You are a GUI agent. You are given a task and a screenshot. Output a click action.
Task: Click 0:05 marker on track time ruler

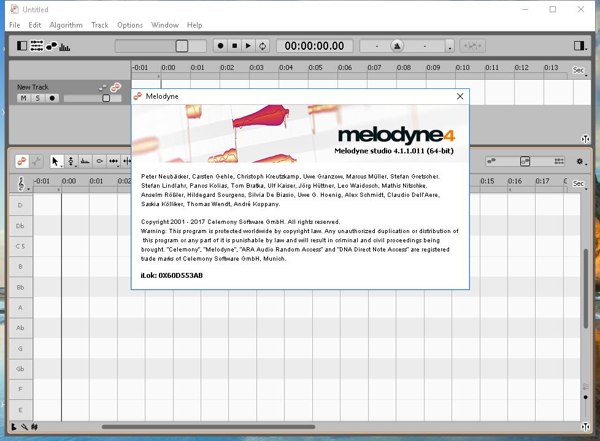pyautogui.click(x=316, y=67)
